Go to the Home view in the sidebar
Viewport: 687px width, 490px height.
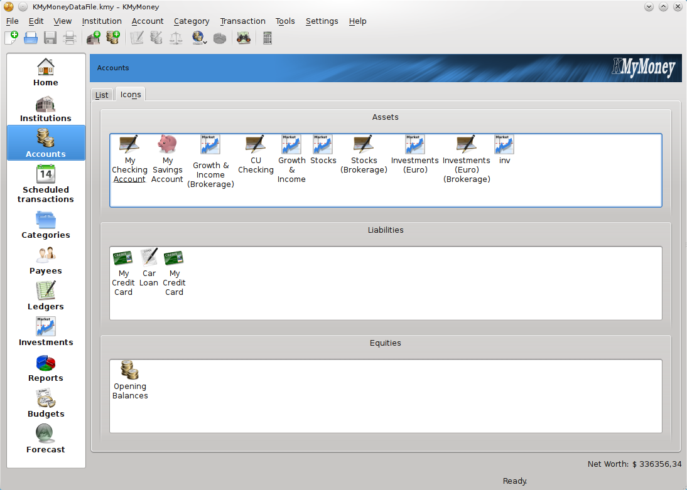pyautogui.click(x=46, y=72)
